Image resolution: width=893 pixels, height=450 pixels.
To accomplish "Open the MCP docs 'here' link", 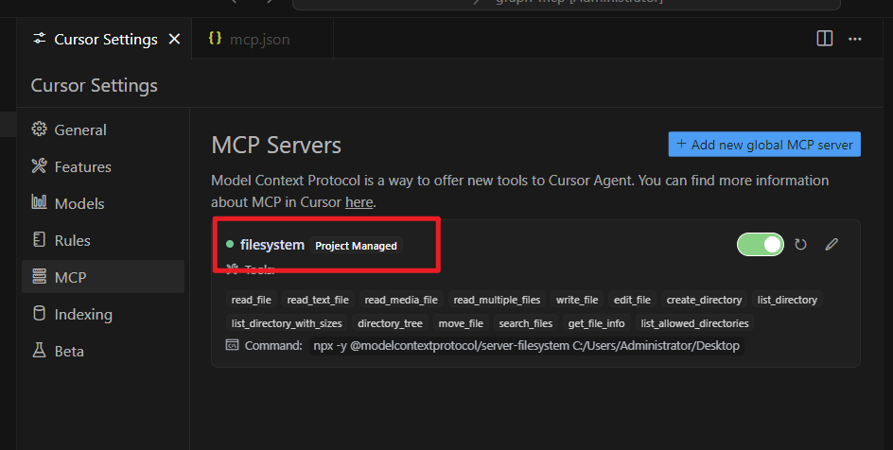I will click(359, 202).
